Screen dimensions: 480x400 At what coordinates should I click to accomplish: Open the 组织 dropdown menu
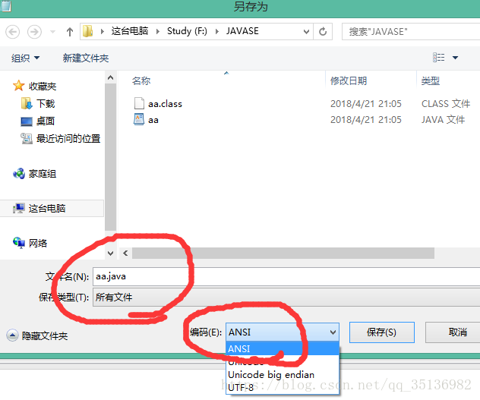25,58
